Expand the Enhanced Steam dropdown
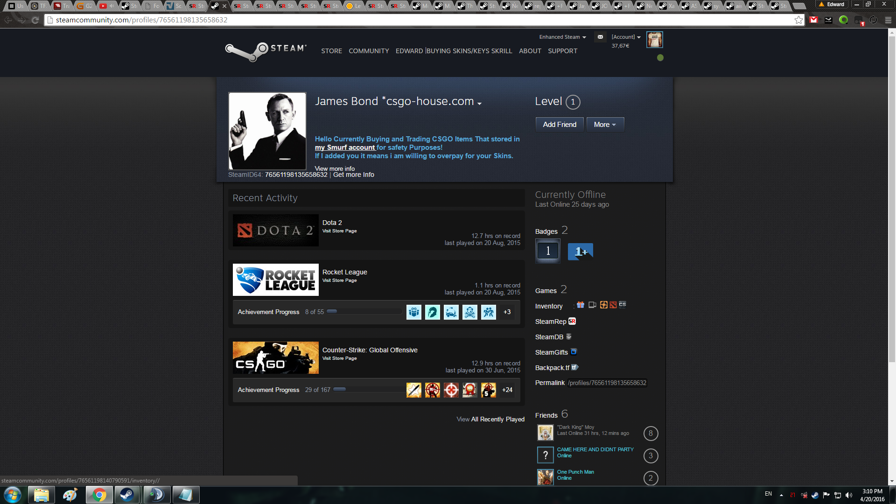This screenshot has height=504, width=896. [562, 37]
